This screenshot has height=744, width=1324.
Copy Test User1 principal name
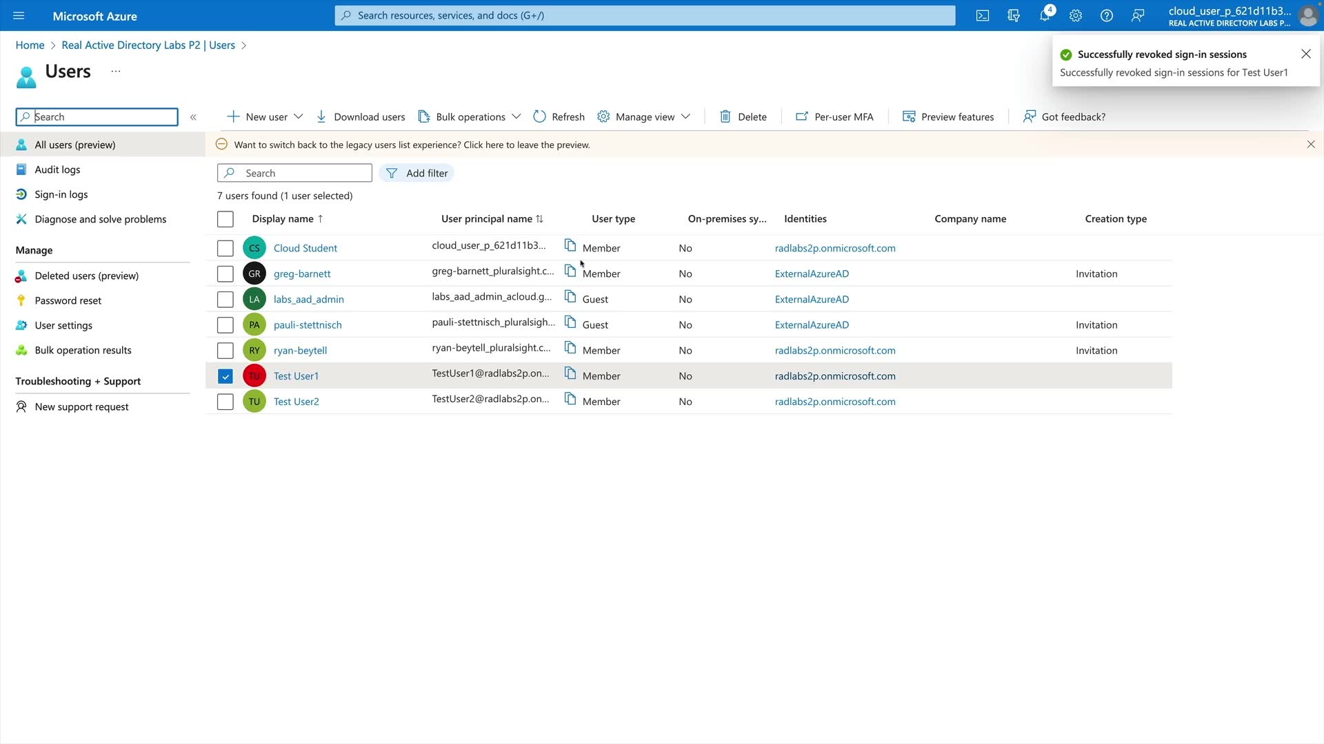point(570,373)
